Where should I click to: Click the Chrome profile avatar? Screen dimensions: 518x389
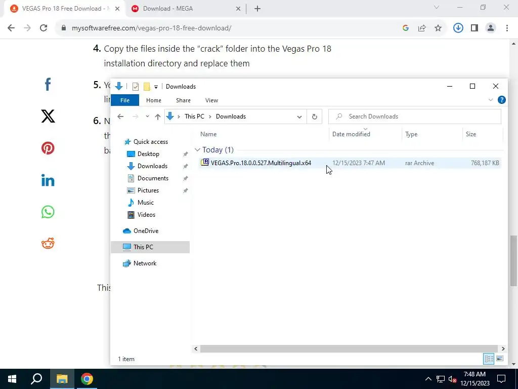click(491, 28)
